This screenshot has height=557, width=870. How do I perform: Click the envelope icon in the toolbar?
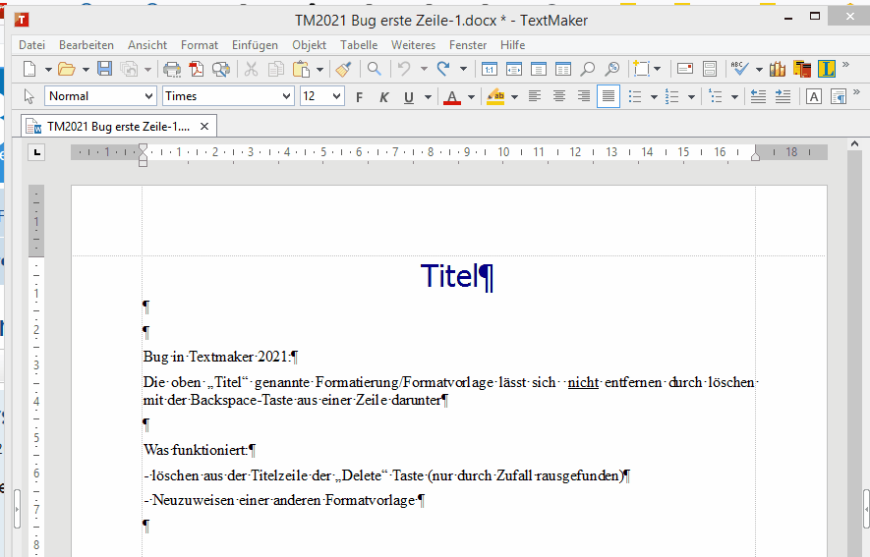click(685, 69)
